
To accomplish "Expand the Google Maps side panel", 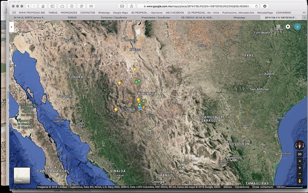I will tap(12, 27).
